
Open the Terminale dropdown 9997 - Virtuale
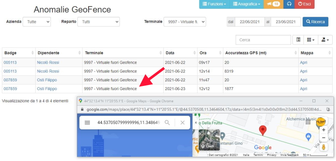point(185,22)
